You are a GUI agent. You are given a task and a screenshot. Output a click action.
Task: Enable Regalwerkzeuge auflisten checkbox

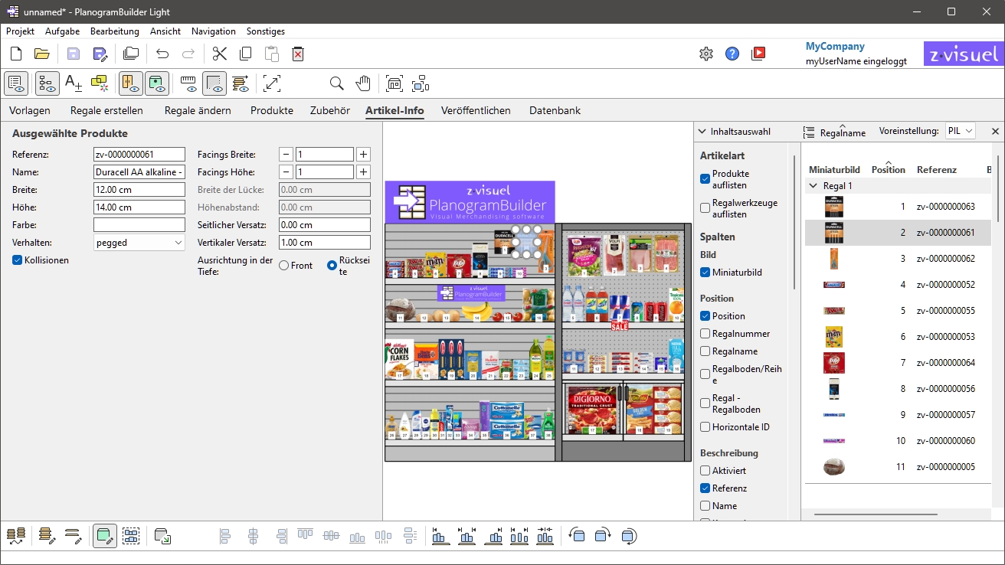pyautogui.click(x=705, y=208)
